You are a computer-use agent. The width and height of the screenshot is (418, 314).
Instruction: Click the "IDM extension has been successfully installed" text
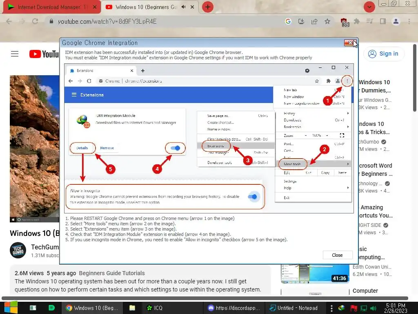pos(154,52)
